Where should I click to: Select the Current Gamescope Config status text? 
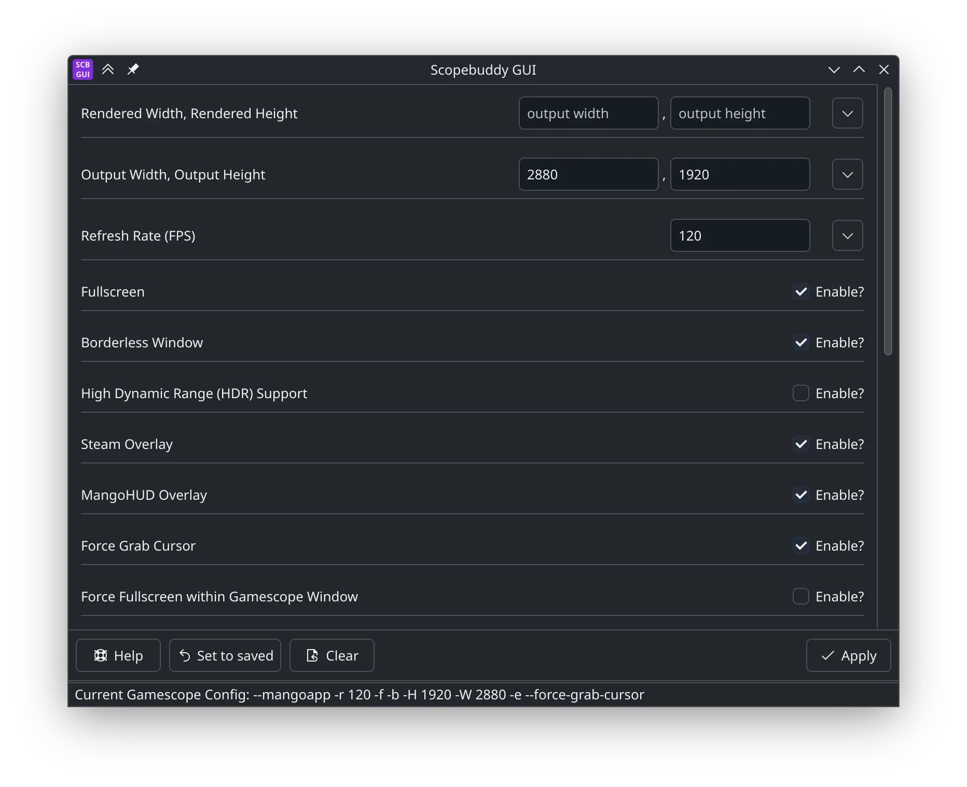360,695
